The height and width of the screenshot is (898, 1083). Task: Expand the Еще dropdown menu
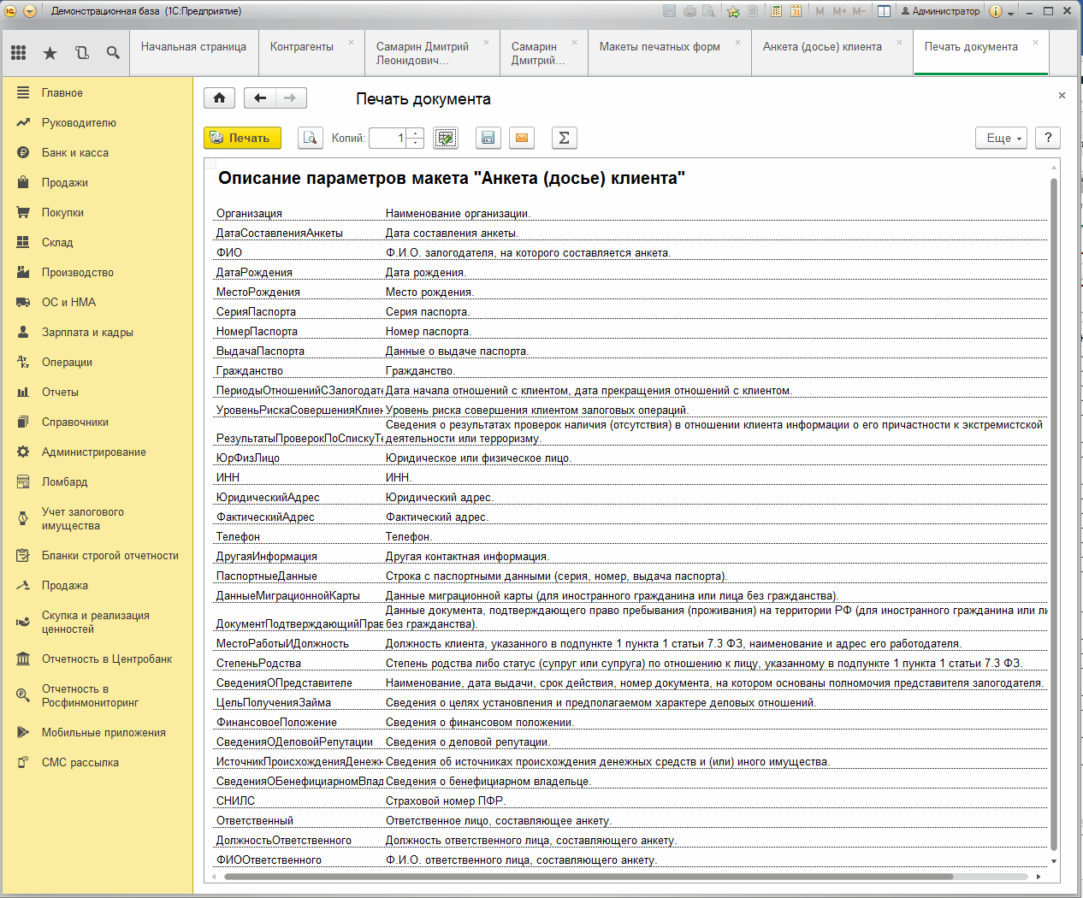tap(1002, 138)
